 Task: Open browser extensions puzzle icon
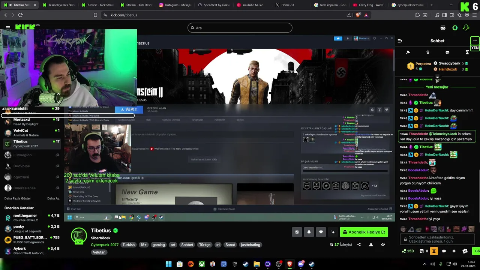coord(417,15)
